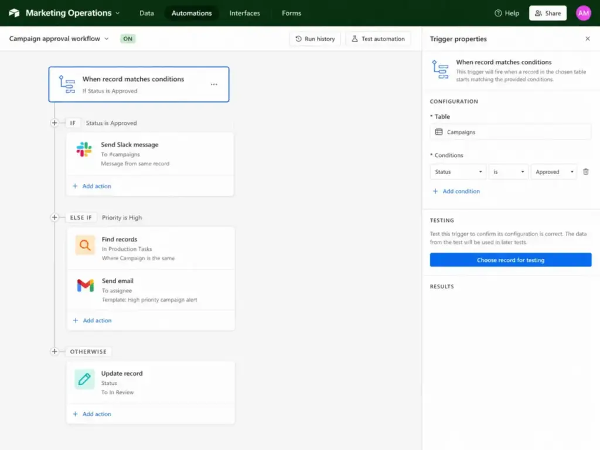Viewport: 600px width, 450px height.
Task: Click the Find records magnifier icon
Action: coord(85,245)
